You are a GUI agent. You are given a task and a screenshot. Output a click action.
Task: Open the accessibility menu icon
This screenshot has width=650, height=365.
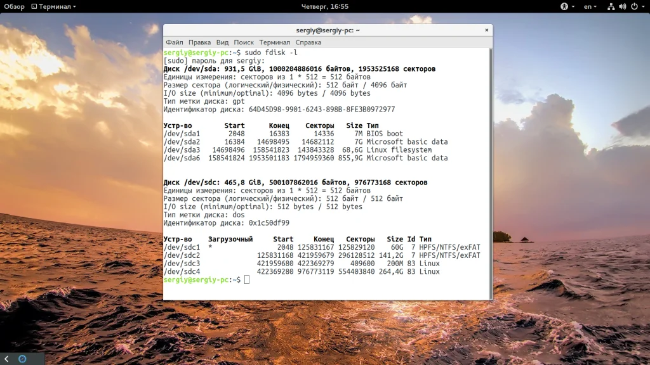[563, 6]
